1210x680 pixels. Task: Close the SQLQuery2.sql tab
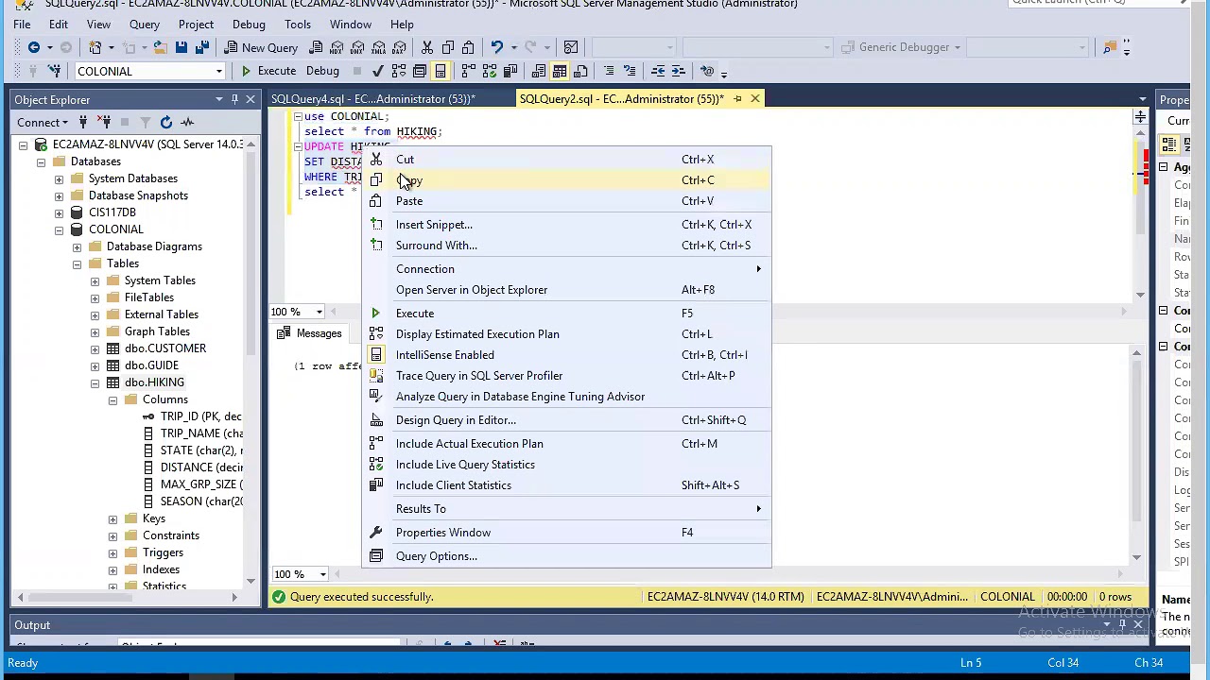click(x=755, y=98)
